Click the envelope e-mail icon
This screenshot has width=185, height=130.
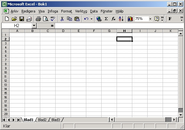pyautogui.click(x=29, y=19)
